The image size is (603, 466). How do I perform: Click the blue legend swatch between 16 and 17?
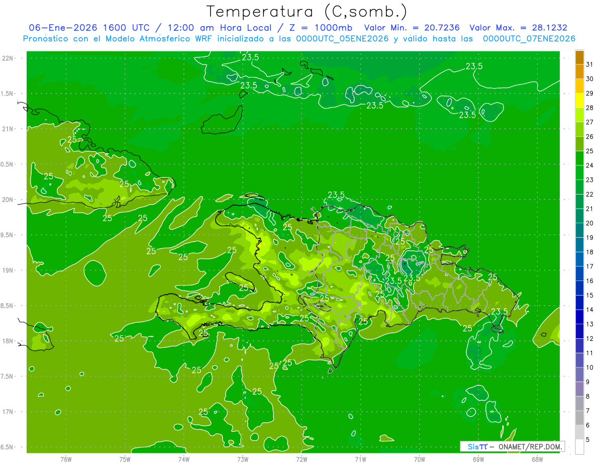[x=579, y=273]
